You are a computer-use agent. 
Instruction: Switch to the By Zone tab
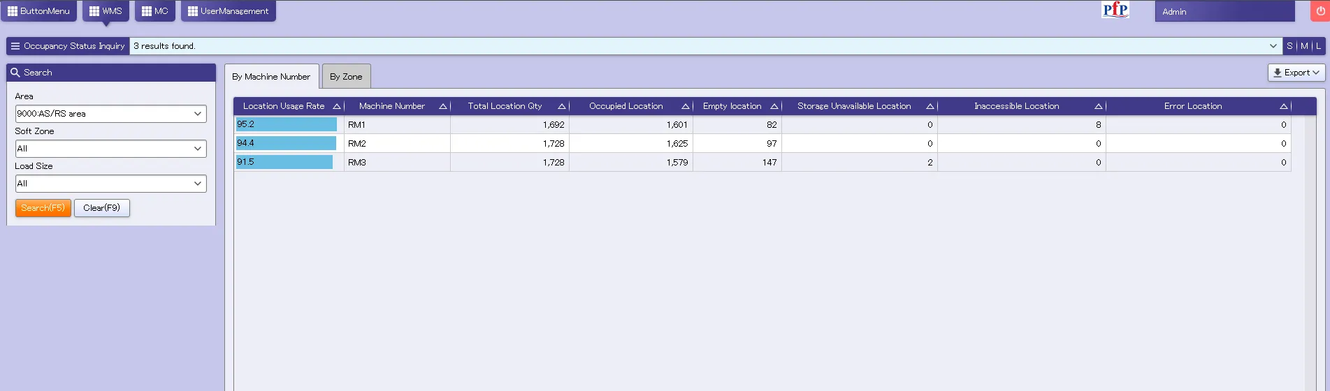pyautogui.click(x=346, y=77)
